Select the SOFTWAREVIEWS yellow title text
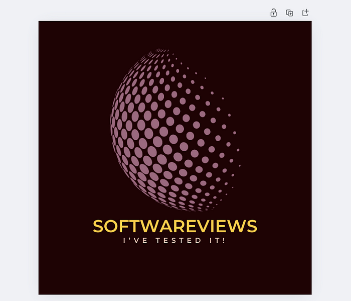The image size is (351, 301). click(175, 226)
